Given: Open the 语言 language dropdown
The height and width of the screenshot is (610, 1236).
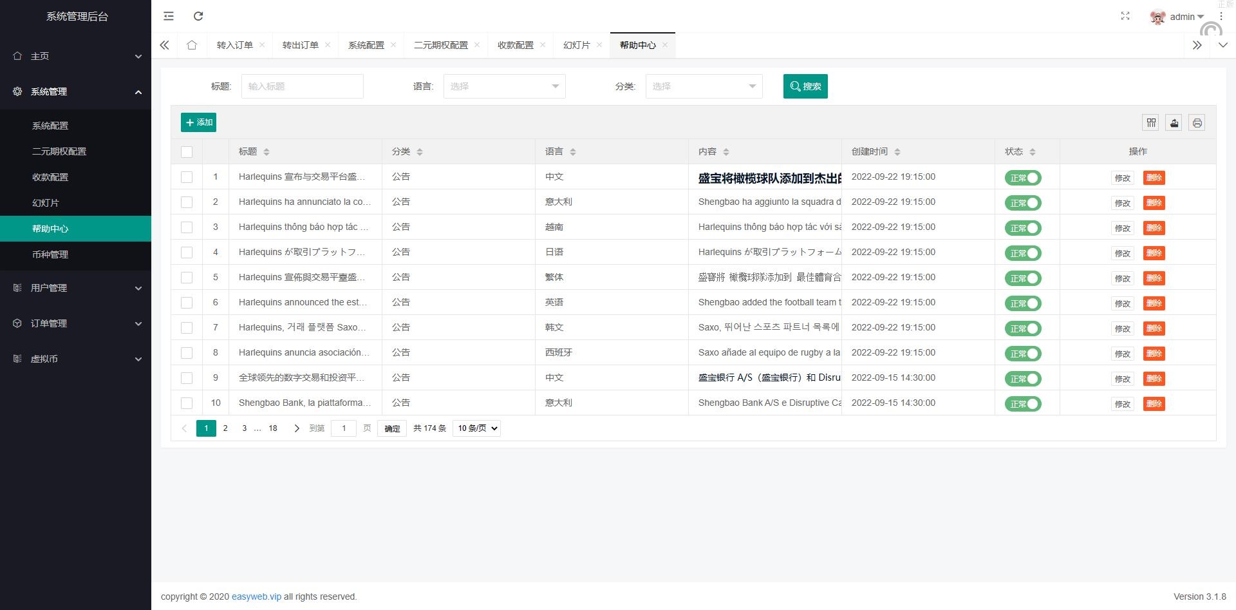Looking at the screenshot, I should click(504, 86).
